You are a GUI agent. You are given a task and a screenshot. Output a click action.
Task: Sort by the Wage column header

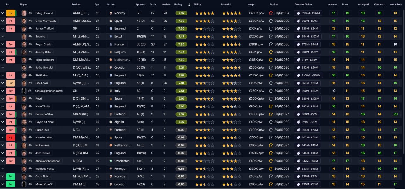(251, 5)
